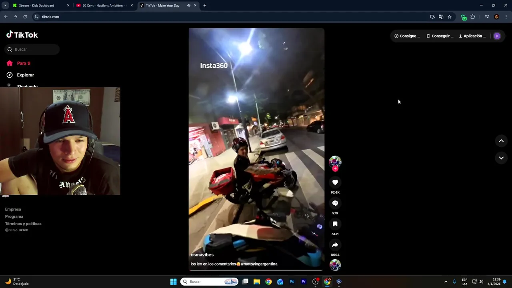Switch to the Stream - Kick Dashboard tab
This screenshot has width=512, height=288.
(36, 6)
